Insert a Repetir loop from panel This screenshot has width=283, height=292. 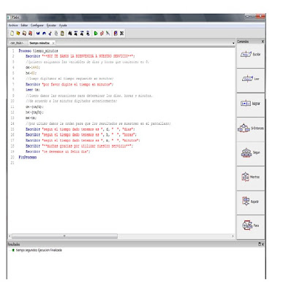pyautogui.click(x=251, y=201)
